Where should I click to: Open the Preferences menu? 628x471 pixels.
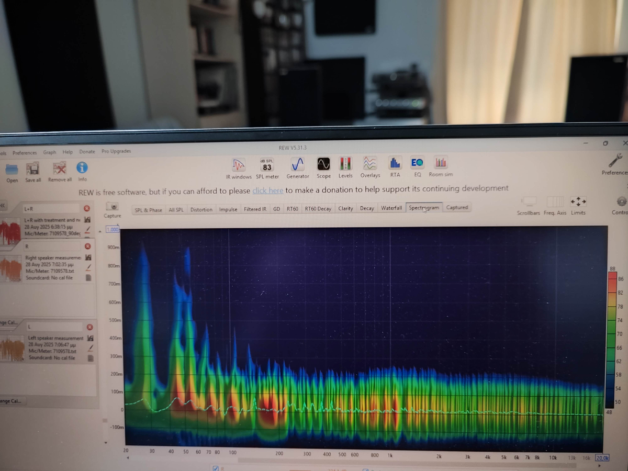[x=25, y=153]
